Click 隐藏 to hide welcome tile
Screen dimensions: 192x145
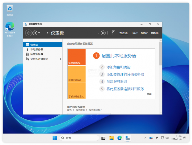coord(149,94)
